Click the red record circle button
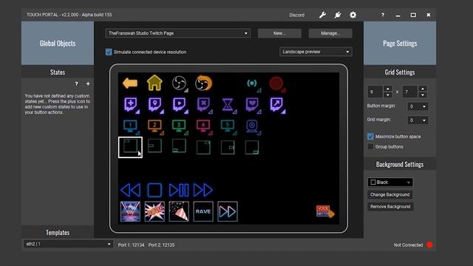The image size is (473, 266). click(276, 83)
